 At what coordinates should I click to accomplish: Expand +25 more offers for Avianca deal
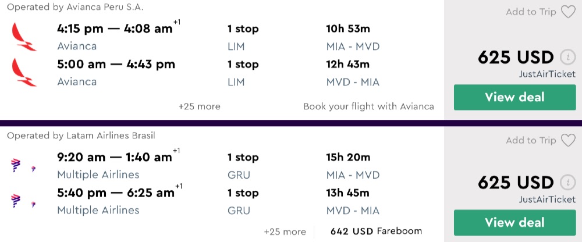point(200,106)
